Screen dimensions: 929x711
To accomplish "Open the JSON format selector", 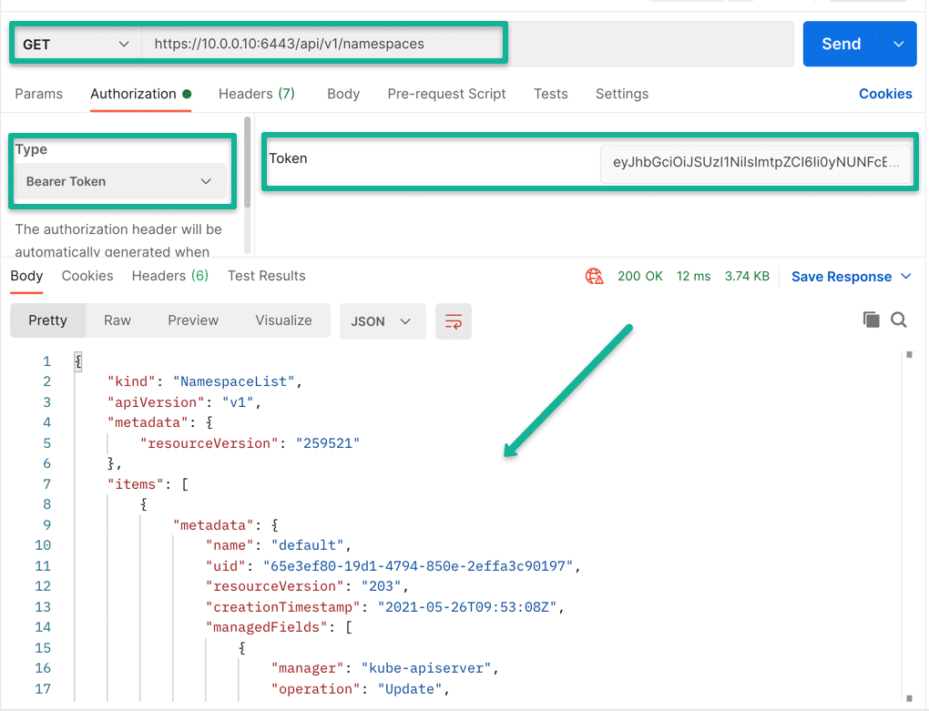I will (383, 320).
